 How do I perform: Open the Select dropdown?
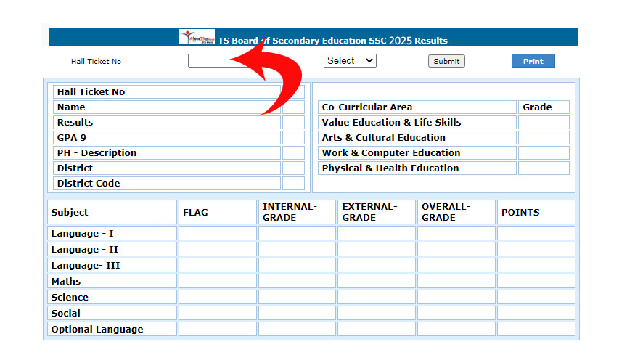(x=350, y=61)
